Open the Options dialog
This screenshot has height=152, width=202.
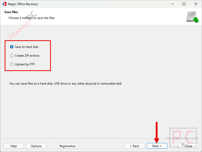36,146
